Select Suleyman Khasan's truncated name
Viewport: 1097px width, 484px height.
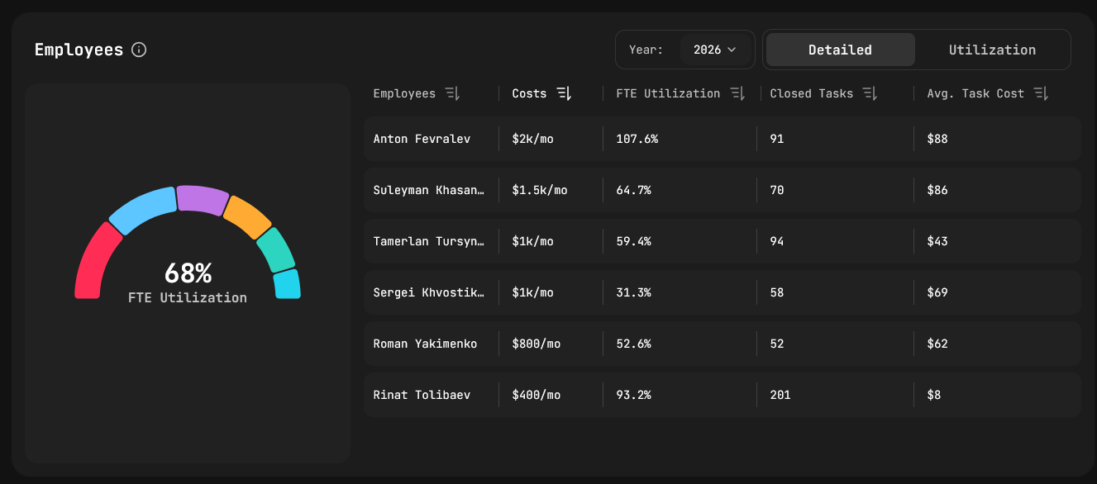point(430,190)
